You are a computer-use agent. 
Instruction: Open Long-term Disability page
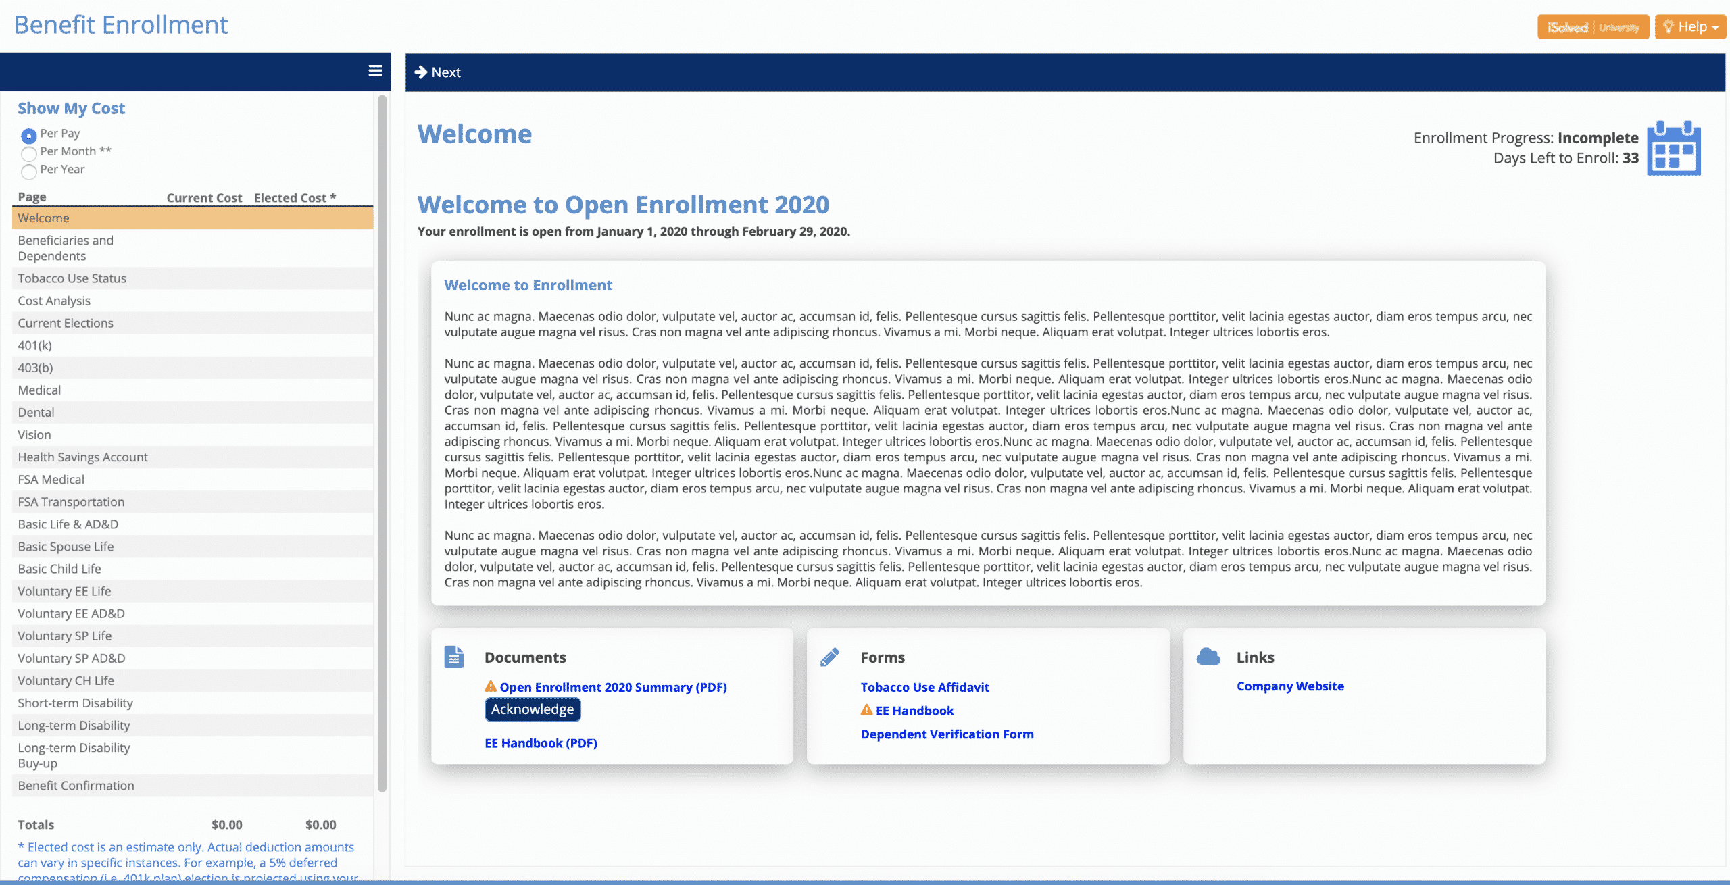193,724
